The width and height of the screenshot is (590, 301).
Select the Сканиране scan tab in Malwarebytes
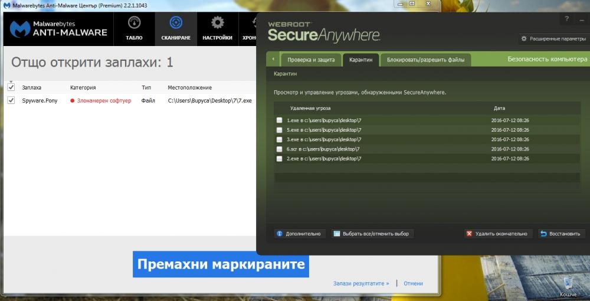[x=176, y=29]
